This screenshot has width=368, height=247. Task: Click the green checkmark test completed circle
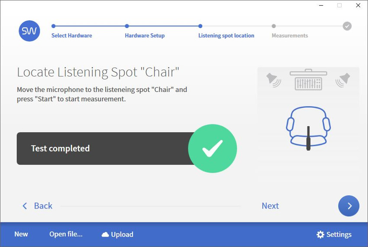click(x=213, y=149)
